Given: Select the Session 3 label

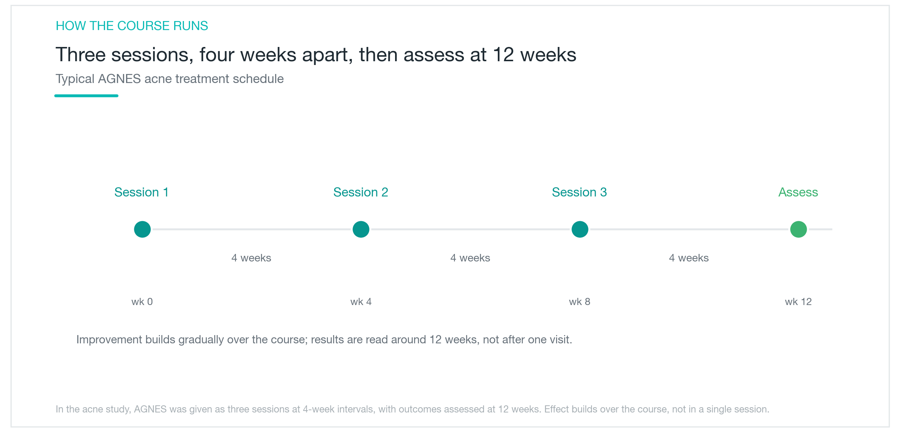Looking at the screenshot, I should (x=579, y=192).
